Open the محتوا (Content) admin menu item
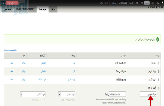 152,3
